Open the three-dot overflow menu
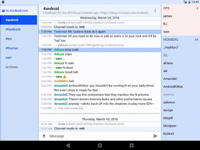This screenshot has width=200, height=150. pyautogui.click(x=155, y=11)
